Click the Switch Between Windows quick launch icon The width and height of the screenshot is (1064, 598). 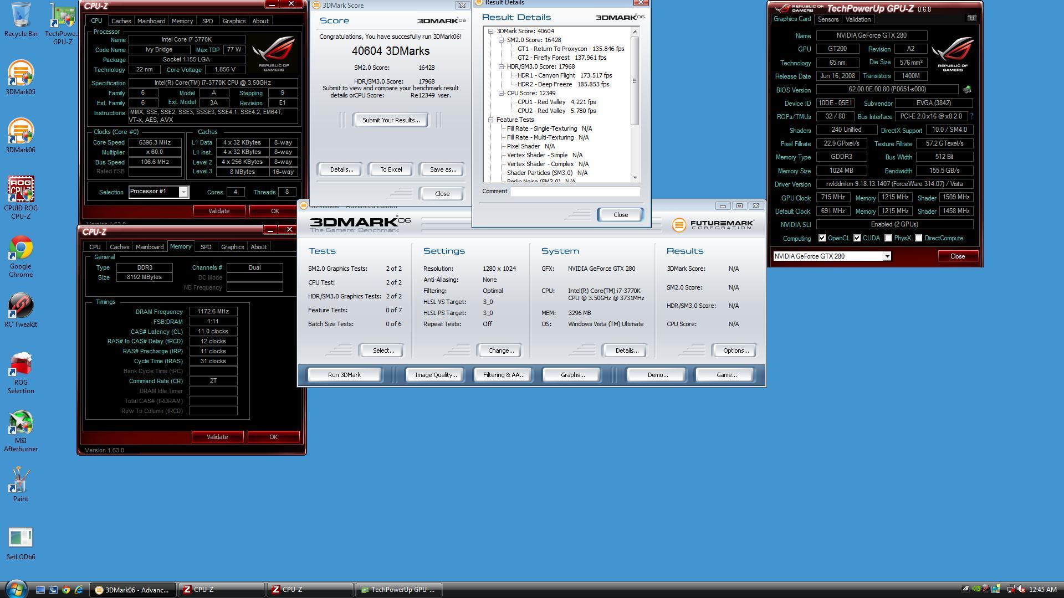coord(53,590)
